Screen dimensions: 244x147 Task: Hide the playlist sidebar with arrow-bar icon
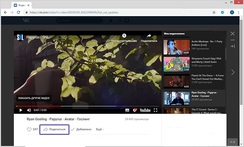(232, 46)
